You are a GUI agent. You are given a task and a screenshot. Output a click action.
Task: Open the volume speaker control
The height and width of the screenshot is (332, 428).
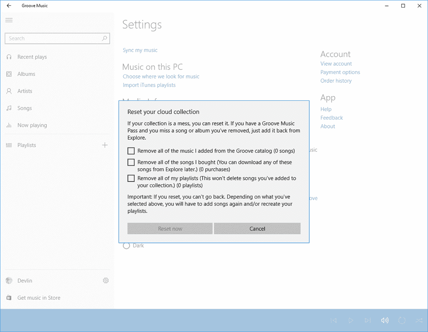[x=385, y=320]
